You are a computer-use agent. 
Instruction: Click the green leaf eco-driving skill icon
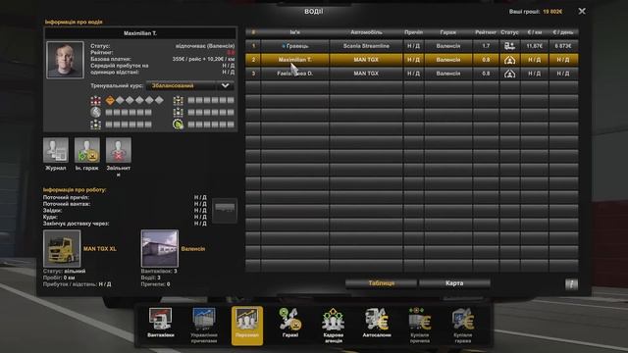(179, 125)
